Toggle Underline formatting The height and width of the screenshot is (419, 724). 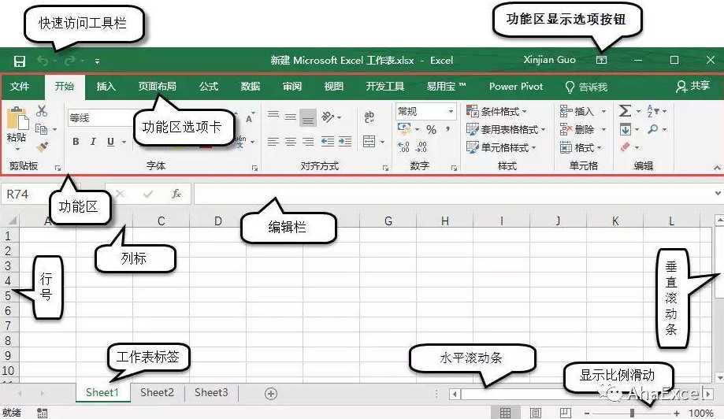(x=110, y=142)
